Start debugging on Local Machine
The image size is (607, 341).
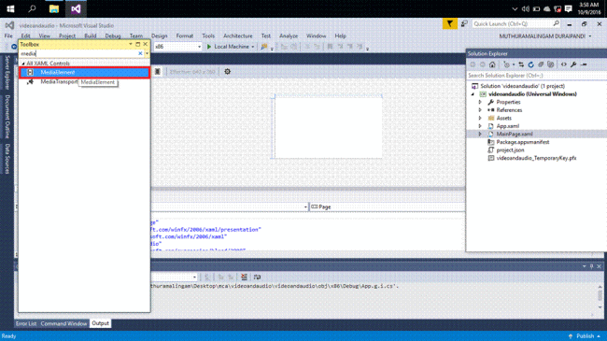[x=228, y=47]
